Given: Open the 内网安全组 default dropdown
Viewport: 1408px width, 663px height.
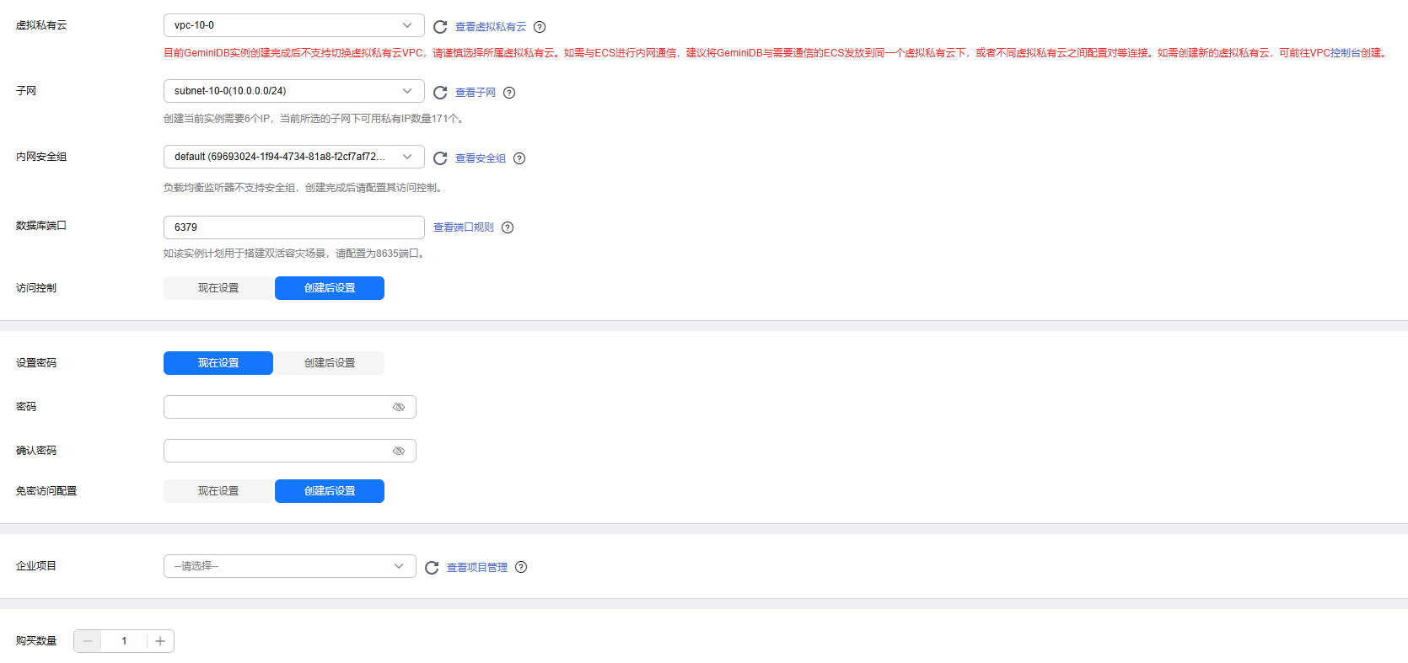Looking at the screenshot, I should tap(294, 157).
